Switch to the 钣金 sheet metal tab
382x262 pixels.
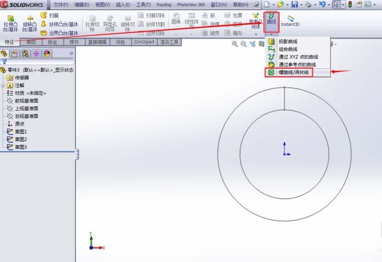(x=53, y=42)
